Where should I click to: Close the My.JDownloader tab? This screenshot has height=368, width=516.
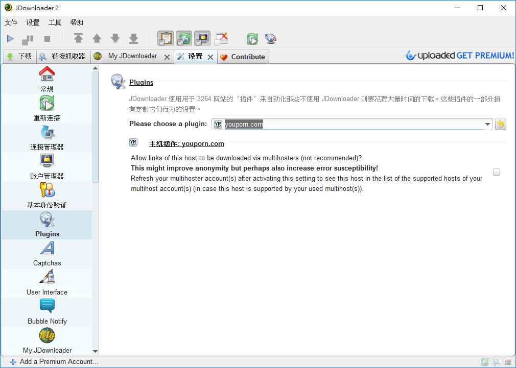pos(167,57)
